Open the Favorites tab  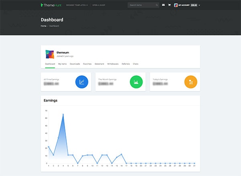point(87,64)
